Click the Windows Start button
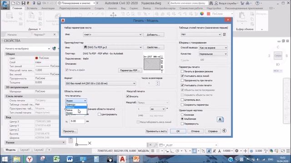The image size is (291, 163). tap(5, 159)
